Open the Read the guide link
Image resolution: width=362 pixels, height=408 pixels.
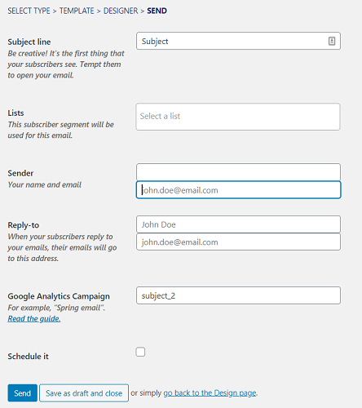coord(34,318)
